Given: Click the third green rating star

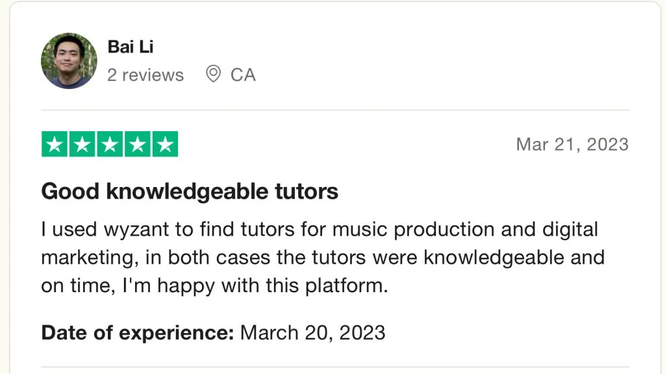Looking at the screenshot, I should (110, 144).
